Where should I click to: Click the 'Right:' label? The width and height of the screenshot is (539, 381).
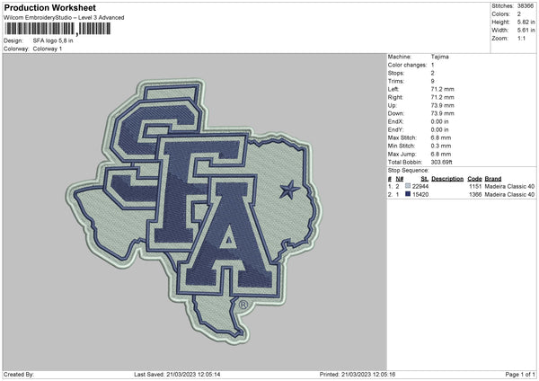click(395, 97)
